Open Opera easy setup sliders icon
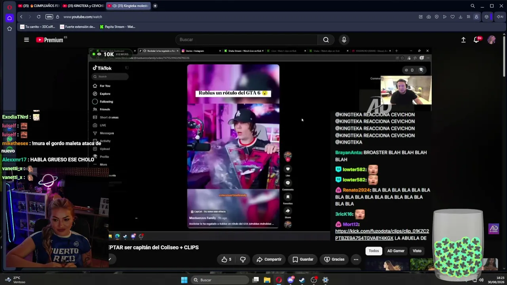 468,17
